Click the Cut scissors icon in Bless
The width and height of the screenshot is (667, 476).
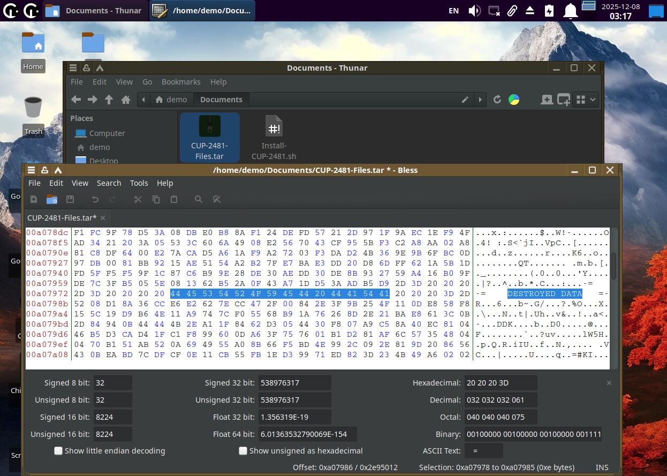pyautogui.click(x=138, y=199)
